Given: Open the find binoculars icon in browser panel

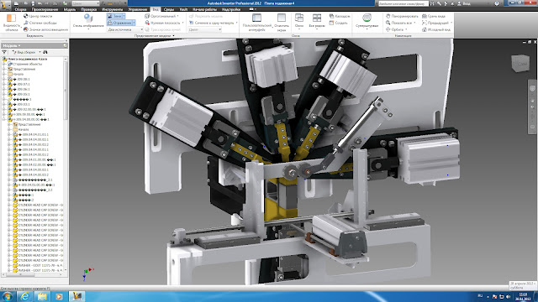Looking at the screenshot, I should (x=45, y=52).
